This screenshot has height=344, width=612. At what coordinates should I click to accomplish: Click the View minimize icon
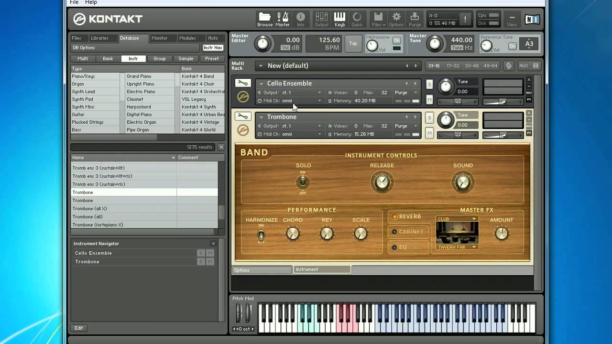click(512, 19)
